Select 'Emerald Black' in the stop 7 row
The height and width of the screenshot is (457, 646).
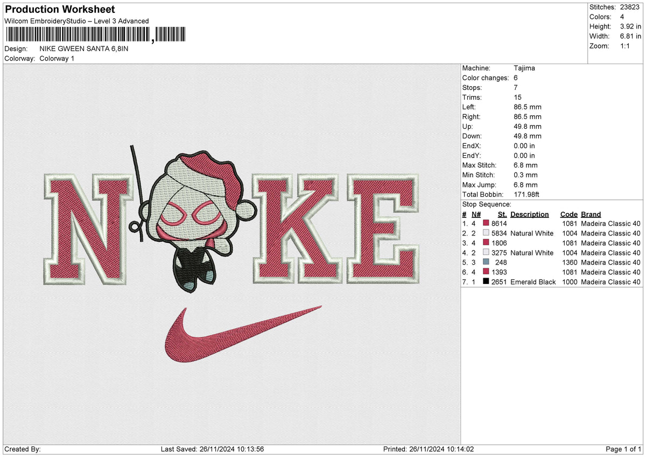tap(533, 282)
